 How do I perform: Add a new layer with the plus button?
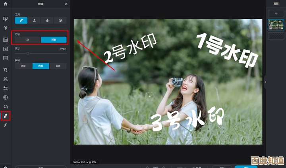tap(276, 14)
